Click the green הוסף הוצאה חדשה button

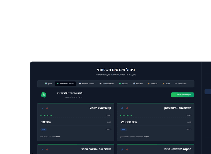182,95
